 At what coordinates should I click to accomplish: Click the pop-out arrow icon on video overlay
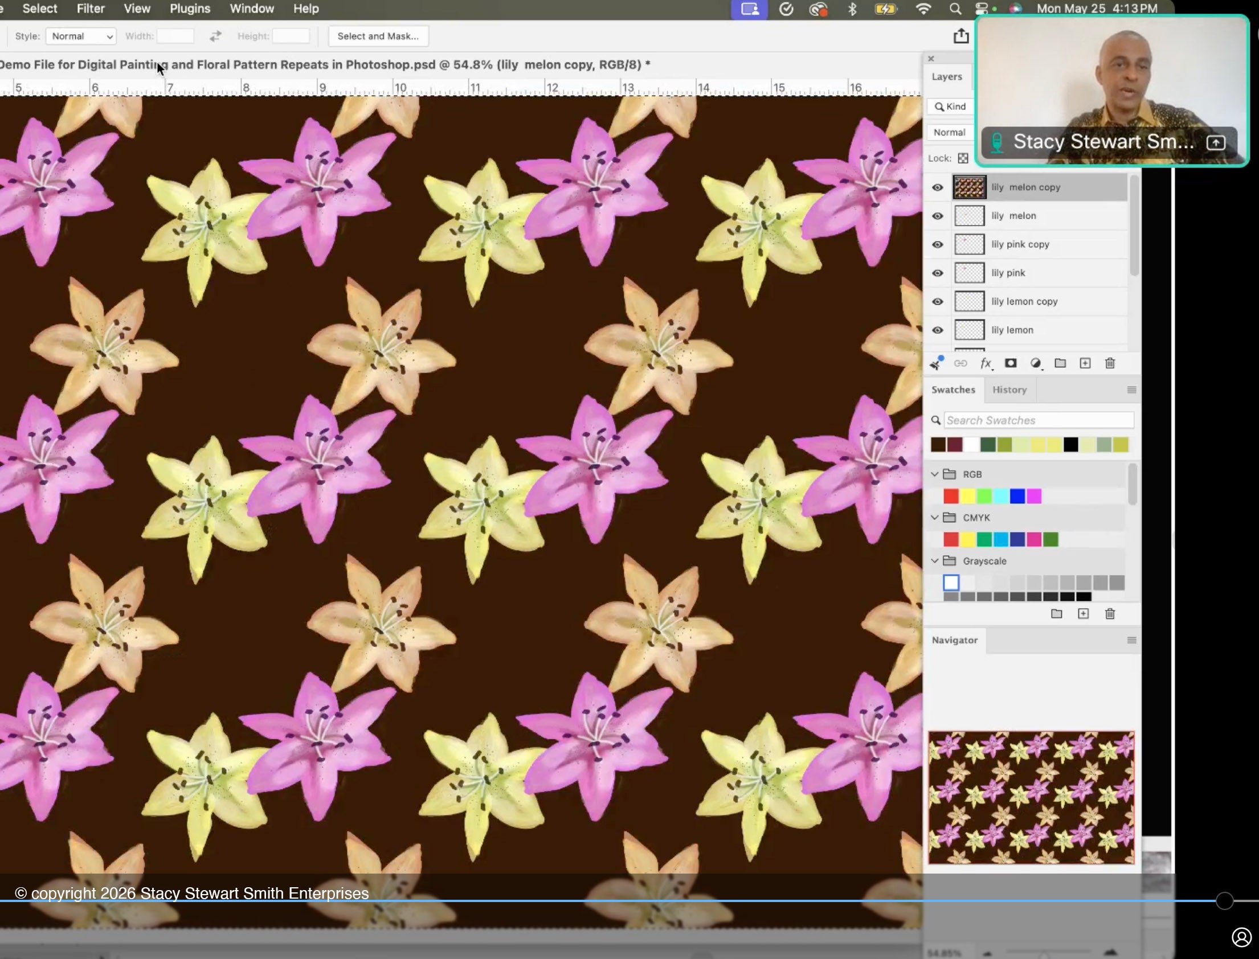click(x=1216, y=143)
